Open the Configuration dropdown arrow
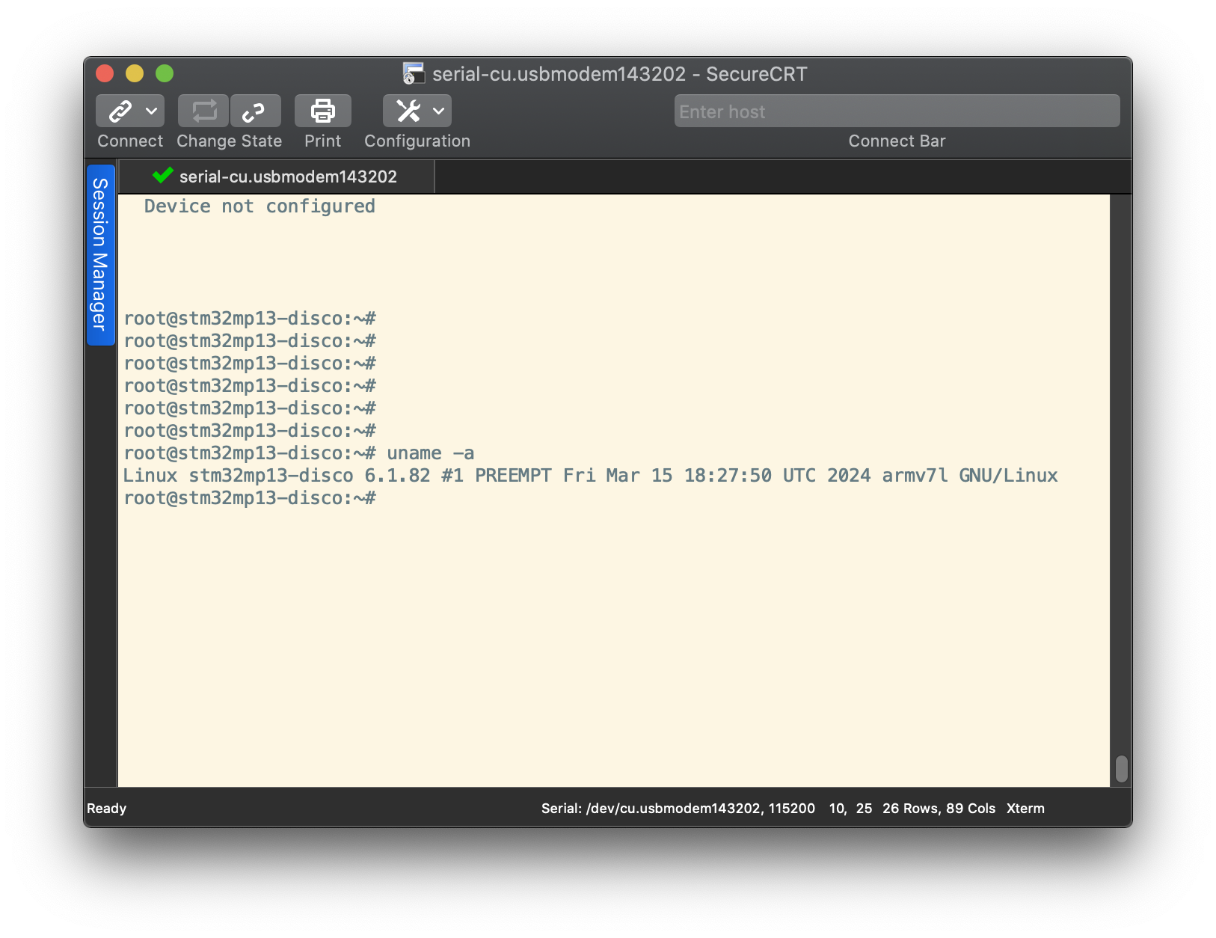The height and width of the screenshot is (938, 1216). point(440,110)
